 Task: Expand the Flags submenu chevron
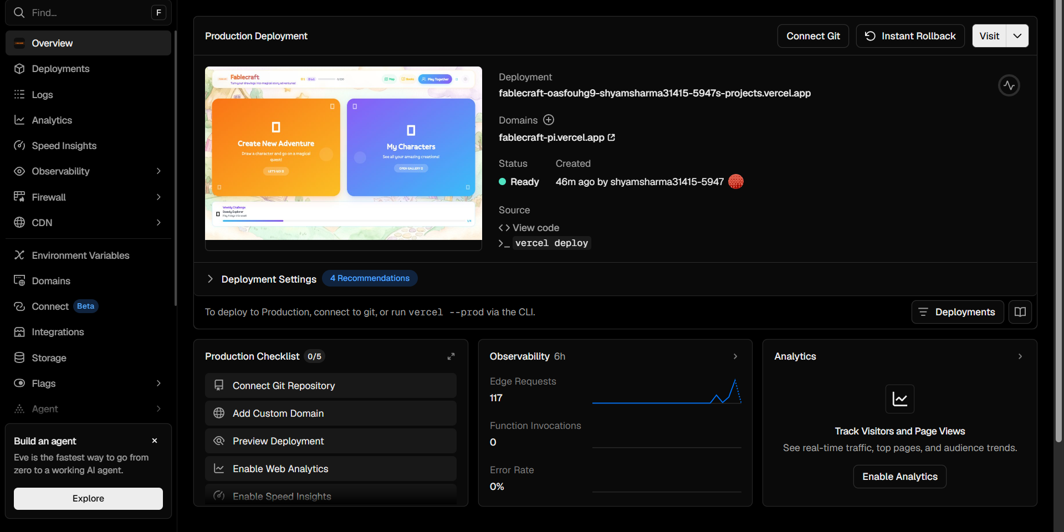pos(158,383)
